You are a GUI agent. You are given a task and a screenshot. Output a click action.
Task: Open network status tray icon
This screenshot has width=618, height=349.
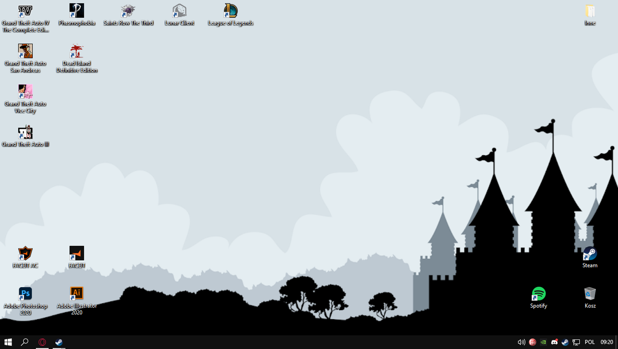pyautogui.click(x=576, y=342)
